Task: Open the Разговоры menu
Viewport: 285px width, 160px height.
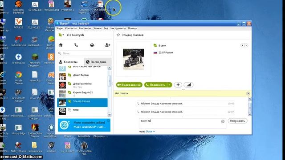Action: (x=85, y=28)
